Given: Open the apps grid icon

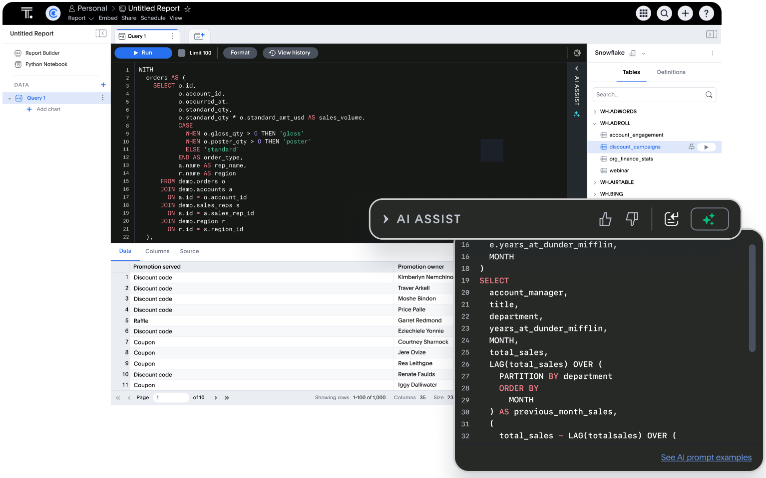Looking at the screenshot, I should coord(644,13).
